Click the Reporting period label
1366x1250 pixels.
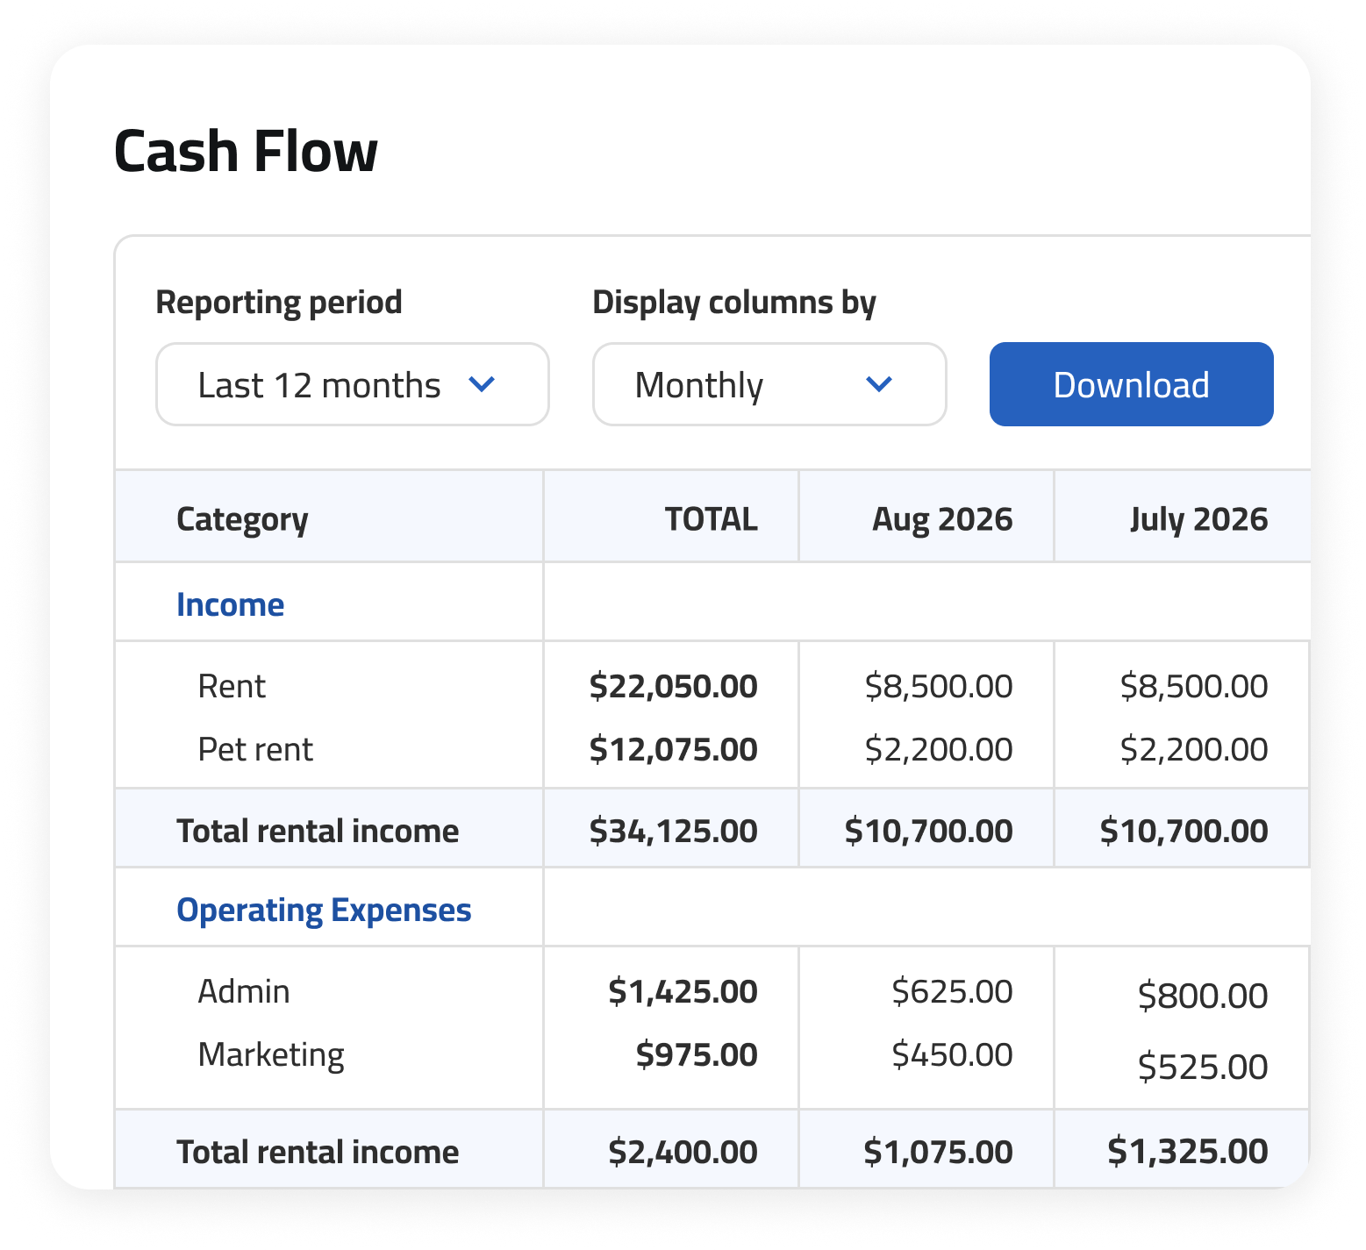pos(279,302)
